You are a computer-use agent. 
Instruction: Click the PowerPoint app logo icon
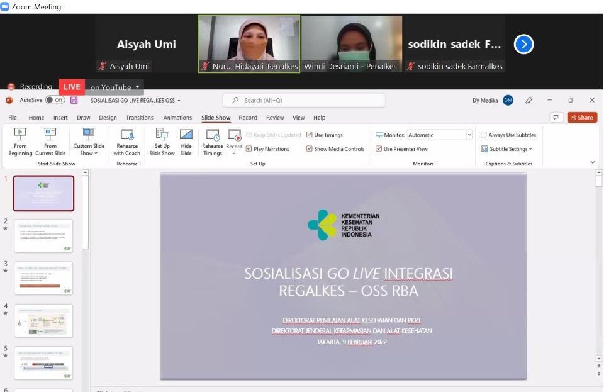point(9,100)
